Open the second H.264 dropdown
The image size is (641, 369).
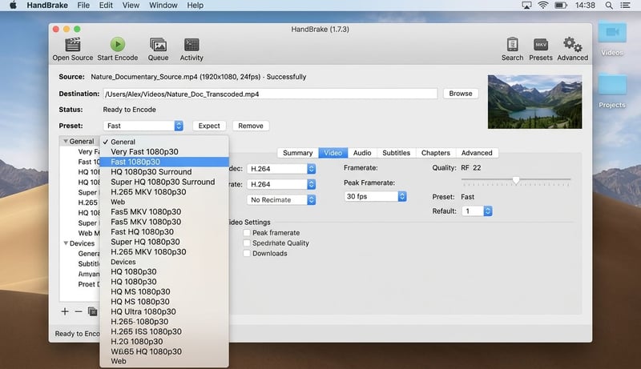tap(281, 184)
